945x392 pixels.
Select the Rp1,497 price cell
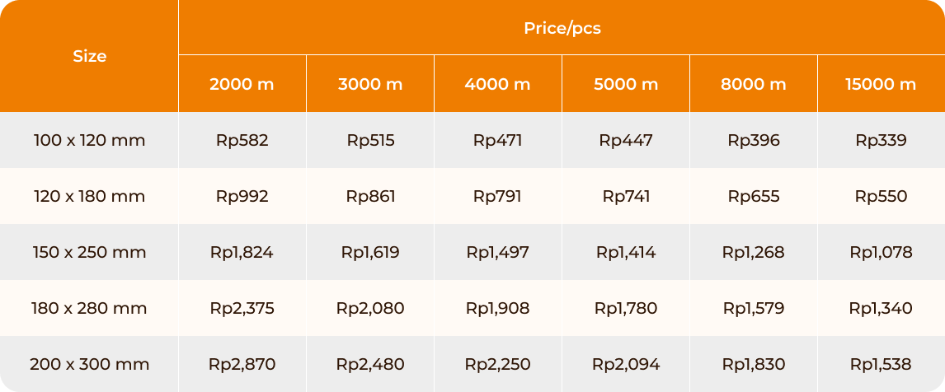pyautogui.click(x=498, y=252)
